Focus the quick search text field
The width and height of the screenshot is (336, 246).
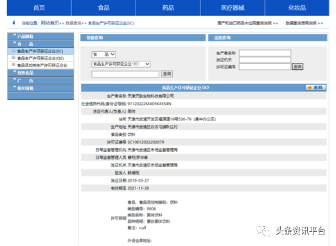(x=125, y=74)
